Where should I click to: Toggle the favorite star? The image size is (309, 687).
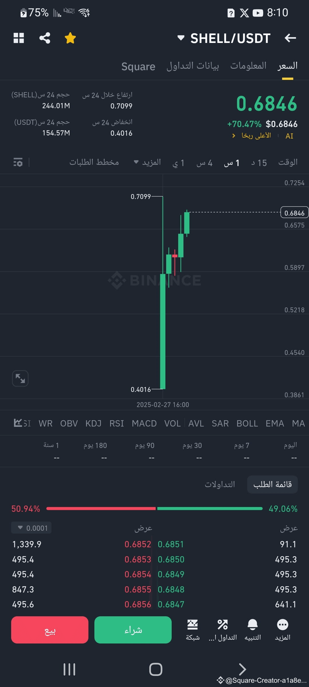[70, 38]
